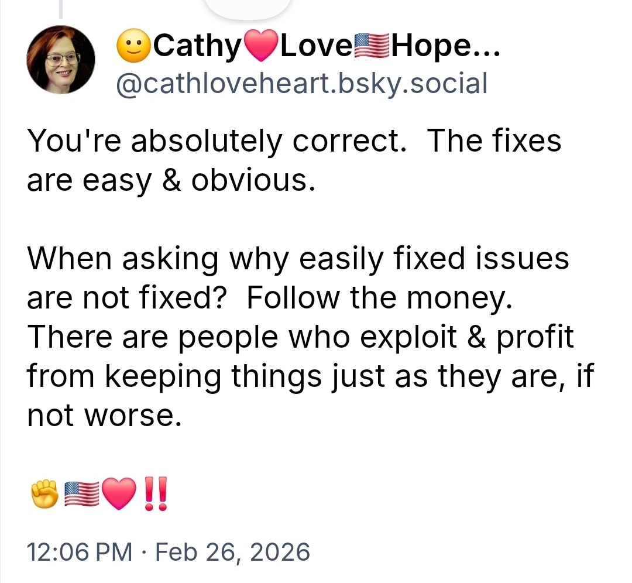Click the Feb 26, 2026 date

(x=232, y=552)
